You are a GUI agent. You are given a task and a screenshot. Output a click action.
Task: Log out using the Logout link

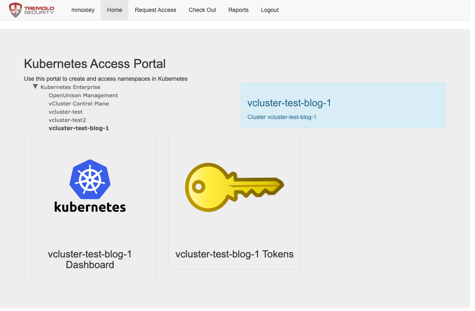270,10
